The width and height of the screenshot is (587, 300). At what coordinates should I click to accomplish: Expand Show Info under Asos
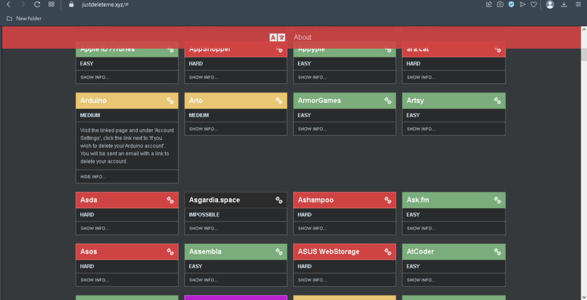95,280
